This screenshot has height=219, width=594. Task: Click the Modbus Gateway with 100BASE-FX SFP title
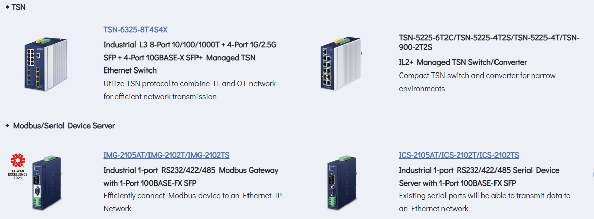coord(191,177)
